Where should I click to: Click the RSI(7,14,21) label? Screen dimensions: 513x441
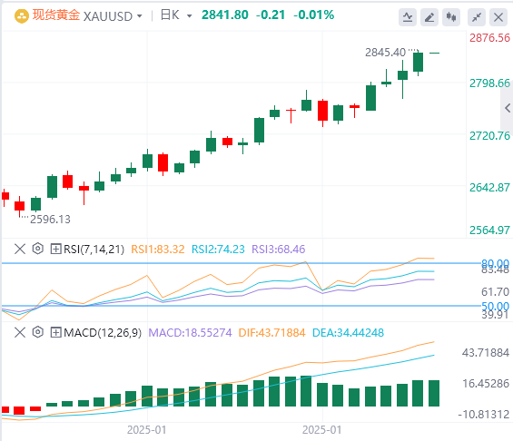pyautogui.click(x=94, y=250)
